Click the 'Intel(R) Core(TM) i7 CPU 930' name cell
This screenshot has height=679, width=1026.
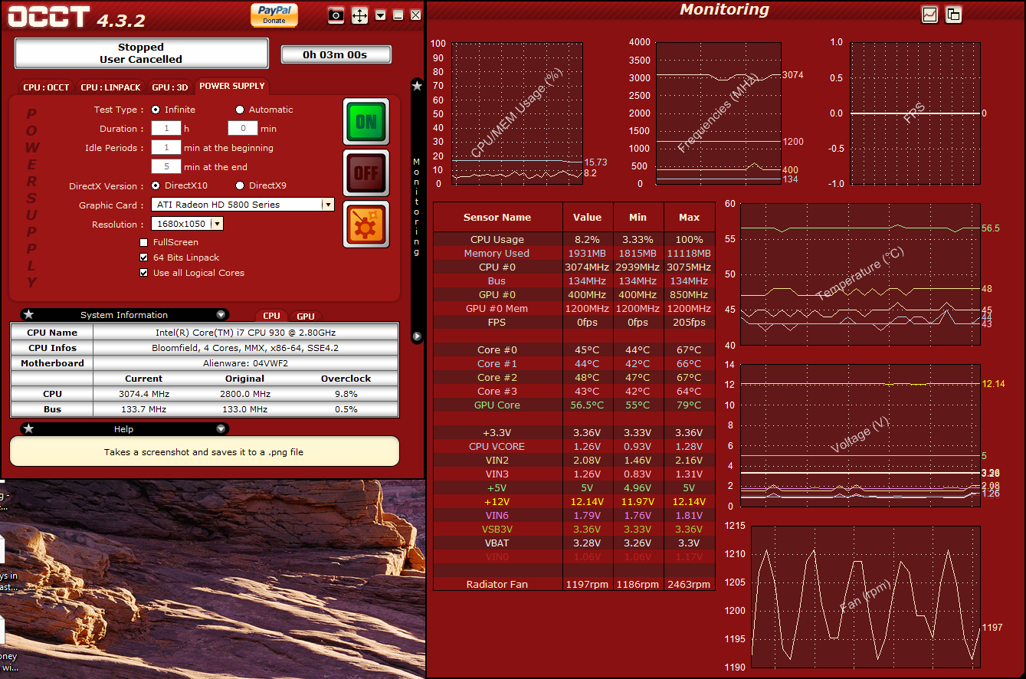[x=245, y=333]
